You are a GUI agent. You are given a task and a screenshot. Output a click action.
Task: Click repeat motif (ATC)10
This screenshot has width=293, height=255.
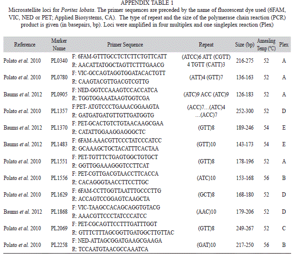click(x=206, y=178)
